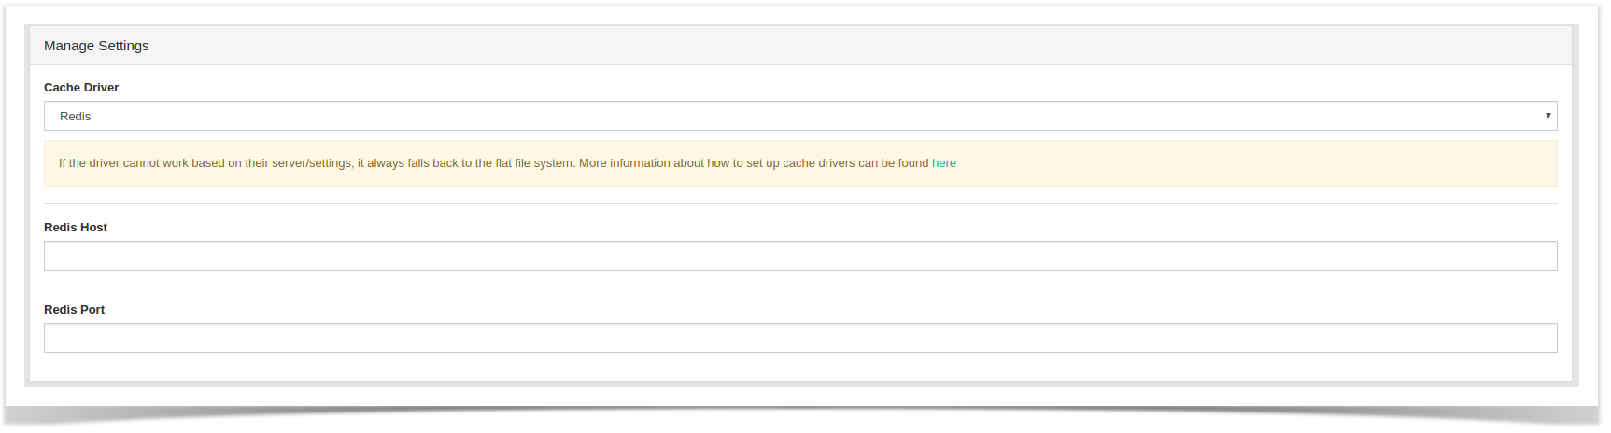Click the Redis Host field label

(x=76, y=228)
